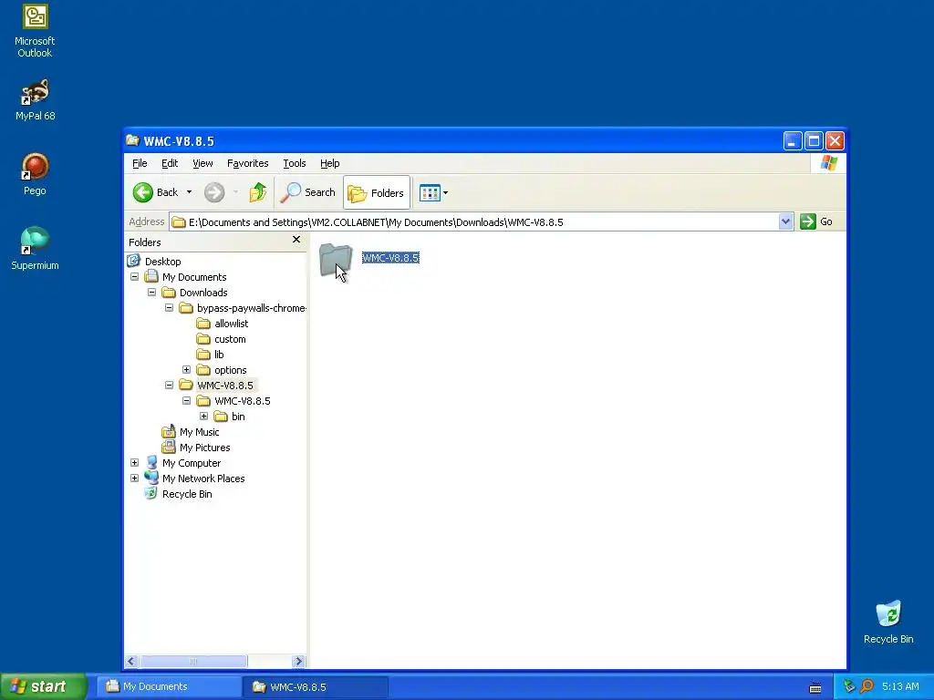Select the options folder in tree

(x=231, y=370)
